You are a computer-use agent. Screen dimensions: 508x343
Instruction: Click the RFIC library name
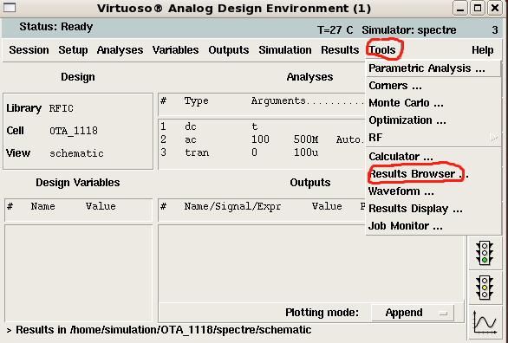tap(62, 108)
